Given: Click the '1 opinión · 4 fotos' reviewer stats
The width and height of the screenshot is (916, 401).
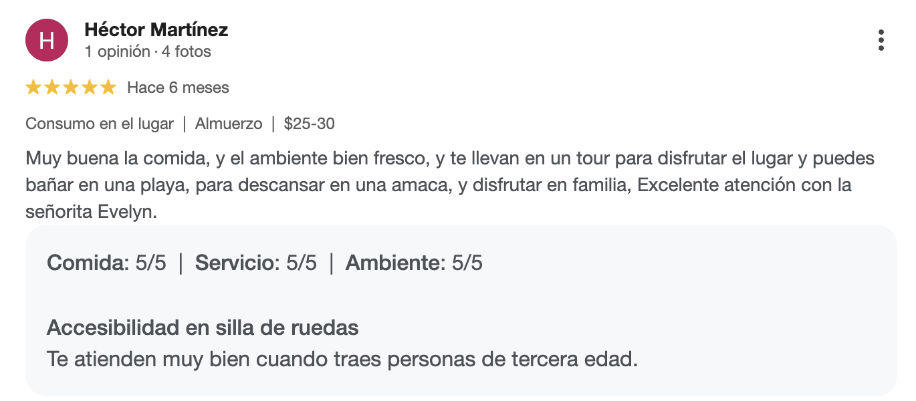Looking at the screenshot, I should pyautogui.click(x=148, y=51).
